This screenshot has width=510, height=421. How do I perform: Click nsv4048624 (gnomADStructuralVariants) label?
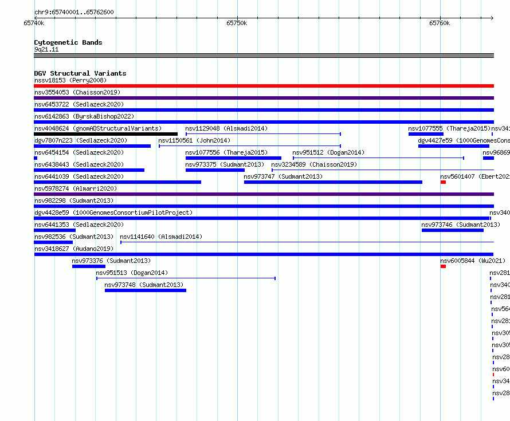(98, 128)
